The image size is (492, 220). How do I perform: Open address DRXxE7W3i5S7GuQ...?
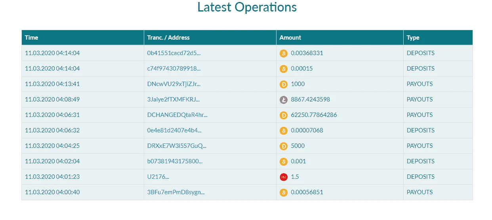(x=177, y=146)
